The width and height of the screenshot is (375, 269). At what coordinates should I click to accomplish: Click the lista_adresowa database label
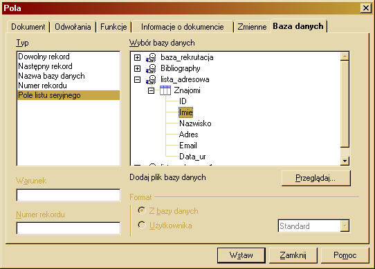point(185,79)
